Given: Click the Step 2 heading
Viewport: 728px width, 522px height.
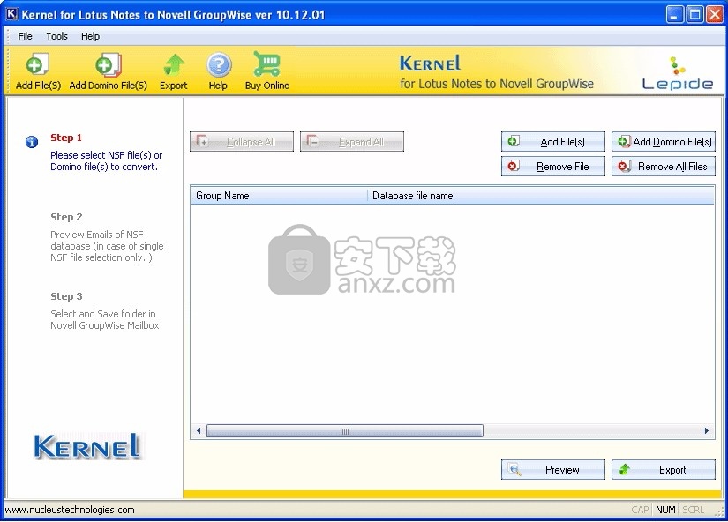Looking at the screenshot, I should click(66, 217).
